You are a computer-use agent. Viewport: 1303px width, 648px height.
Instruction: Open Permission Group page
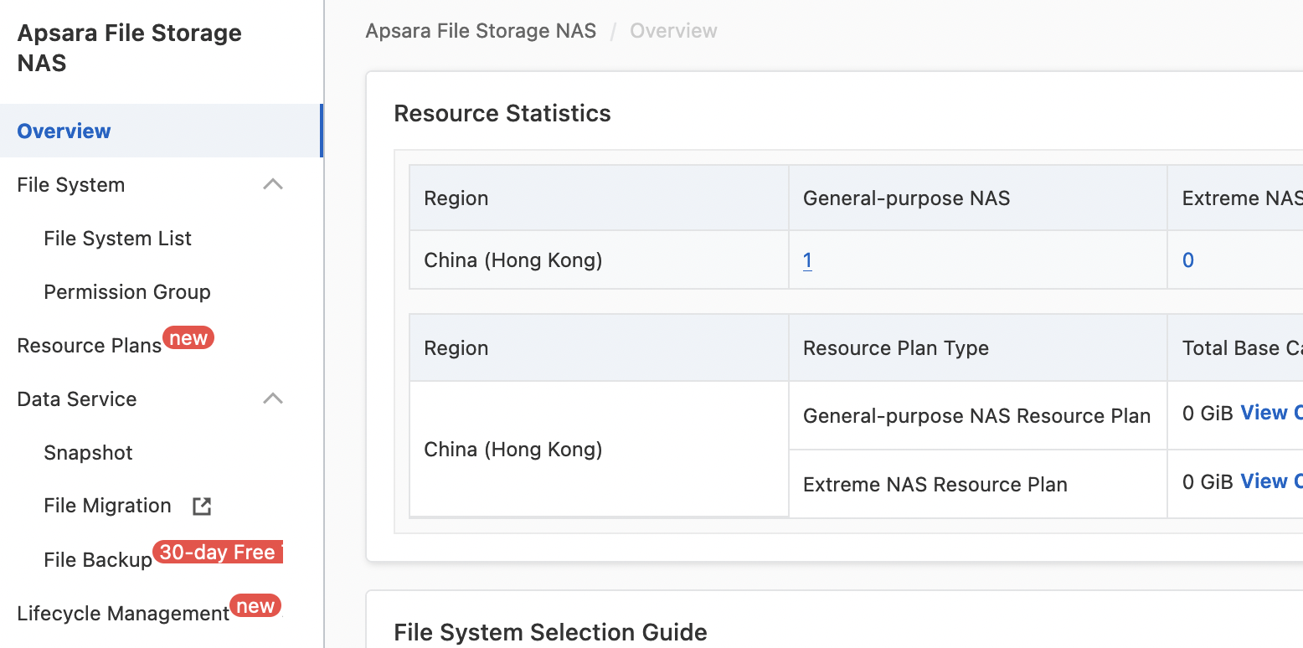(x=127, y=292)
